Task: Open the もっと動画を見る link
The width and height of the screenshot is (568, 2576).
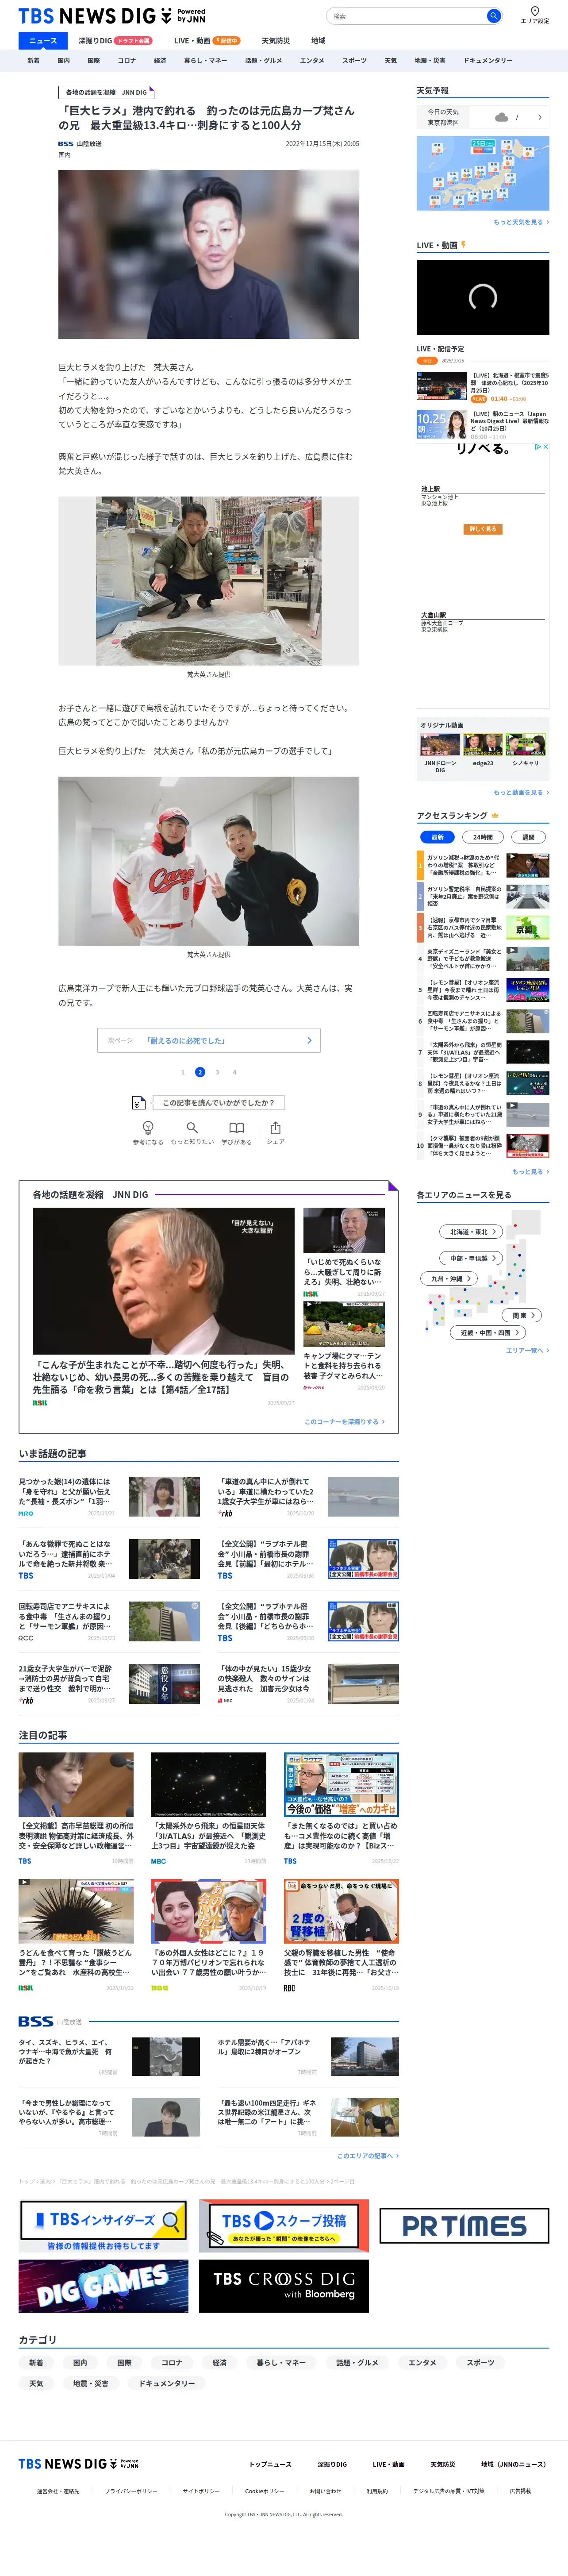Action: pyautogui.click(x=521, y=792)
